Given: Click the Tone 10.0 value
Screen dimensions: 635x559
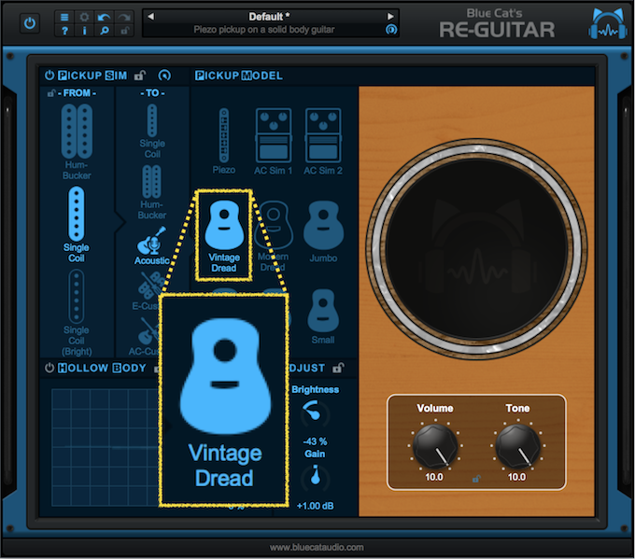Looking at the screenshot, I should click(516, 477).
